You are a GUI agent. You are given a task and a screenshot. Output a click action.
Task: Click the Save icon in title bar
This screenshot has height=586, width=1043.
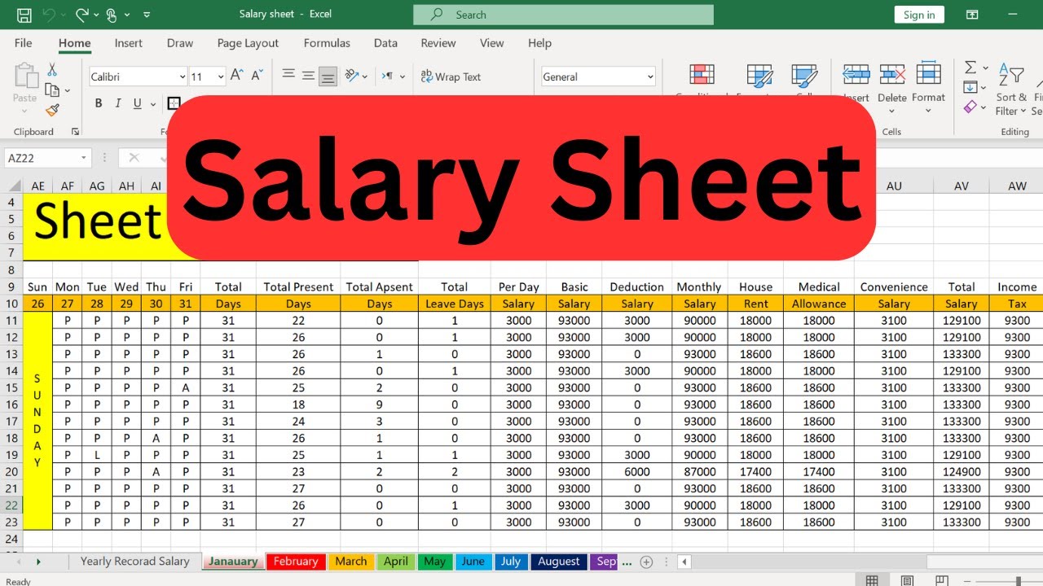(24, 15)
